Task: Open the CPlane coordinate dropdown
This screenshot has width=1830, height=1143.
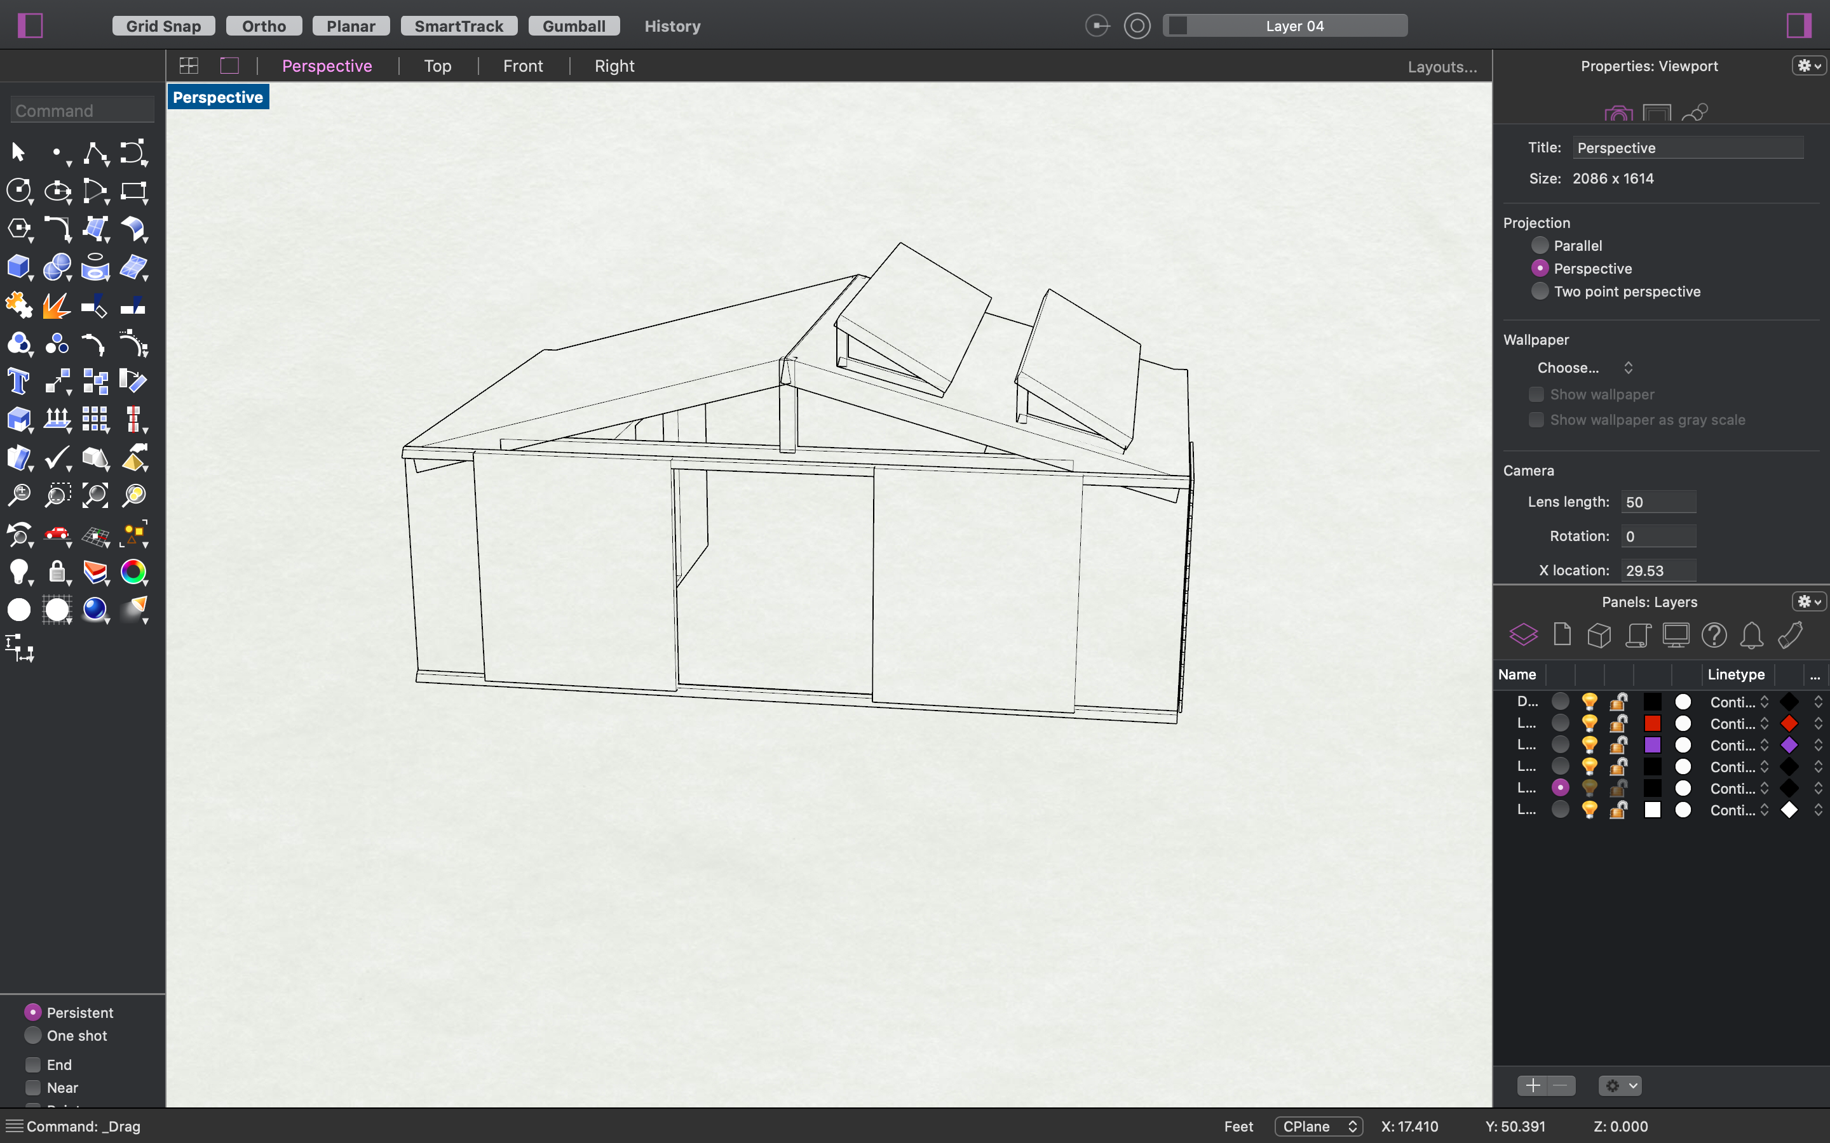Action: coord(1318,1126)
